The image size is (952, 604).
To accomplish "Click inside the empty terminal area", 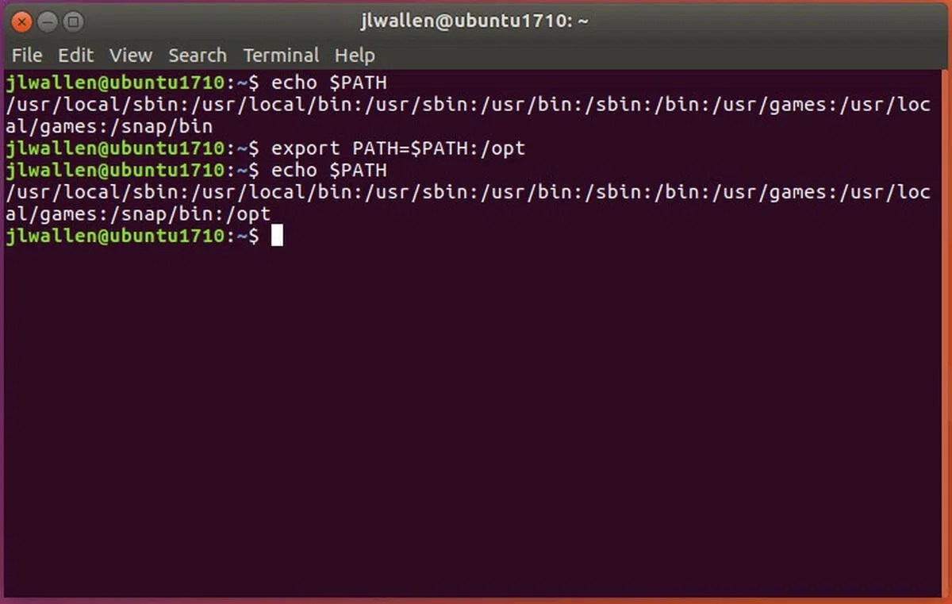I will [x=476, y=397].
